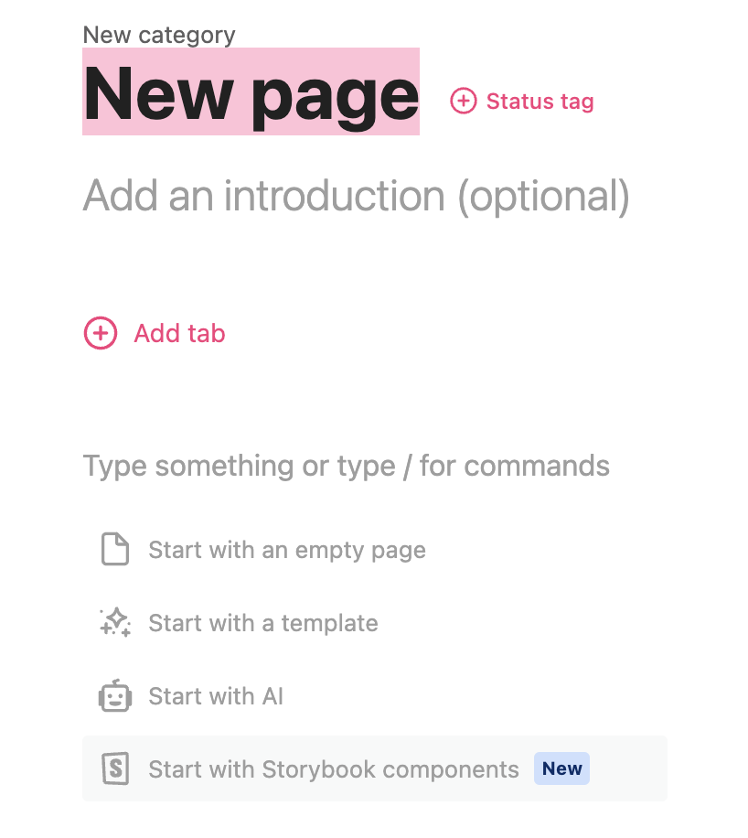This screenshot has width=748, height=838.
Task: Choose Start with Storybook components
Action: [375, 768]
